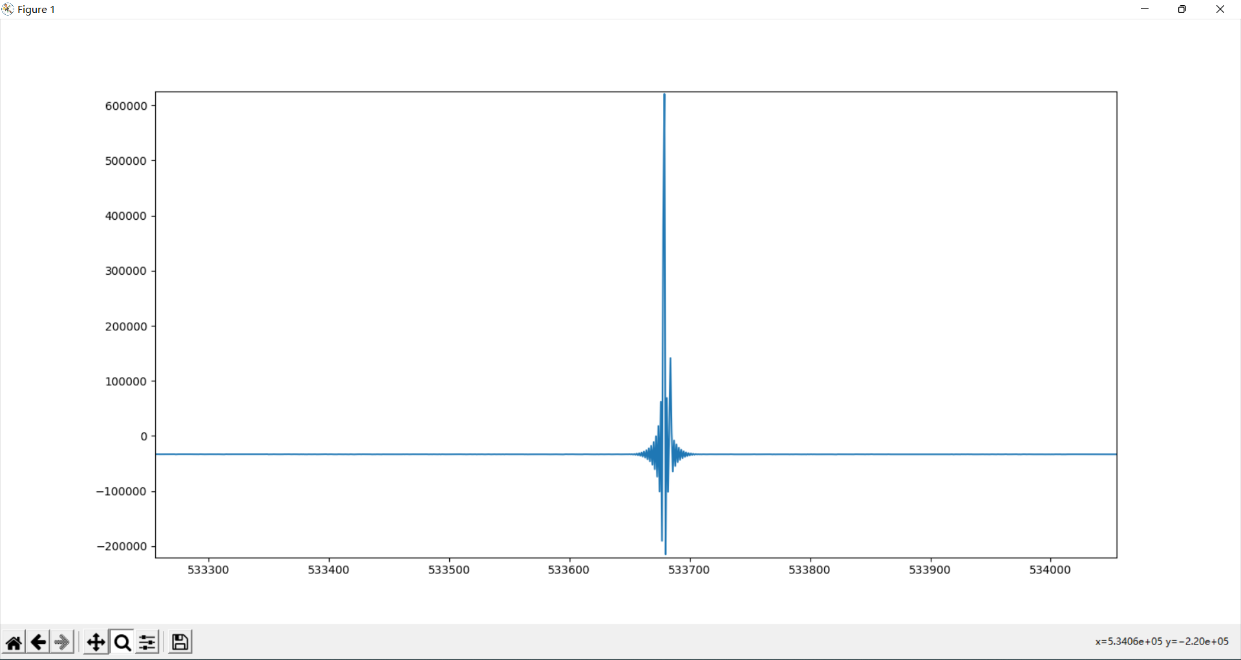Click the Figure 1 window title
The image size is (1241, 660).
36,9
